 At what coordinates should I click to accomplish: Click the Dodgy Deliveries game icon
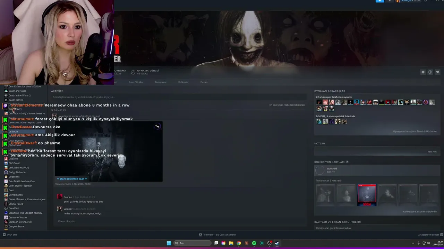point(6,172)
